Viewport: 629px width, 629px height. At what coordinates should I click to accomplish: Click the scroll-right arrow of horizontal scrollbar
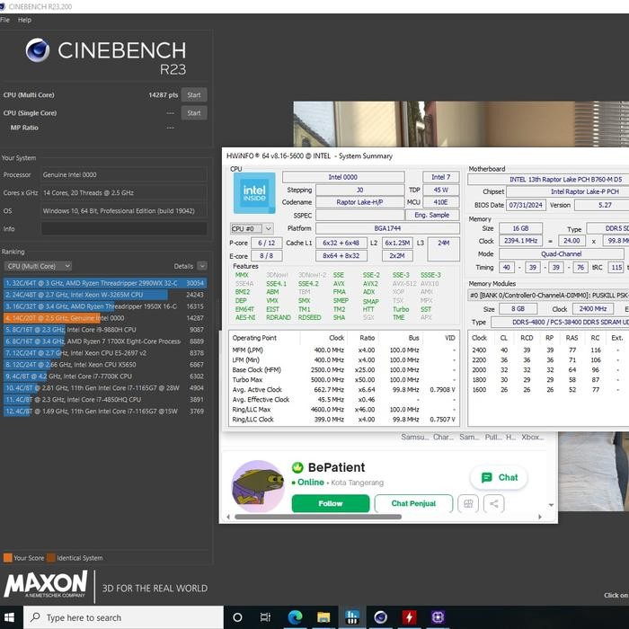tap(539, 517)
